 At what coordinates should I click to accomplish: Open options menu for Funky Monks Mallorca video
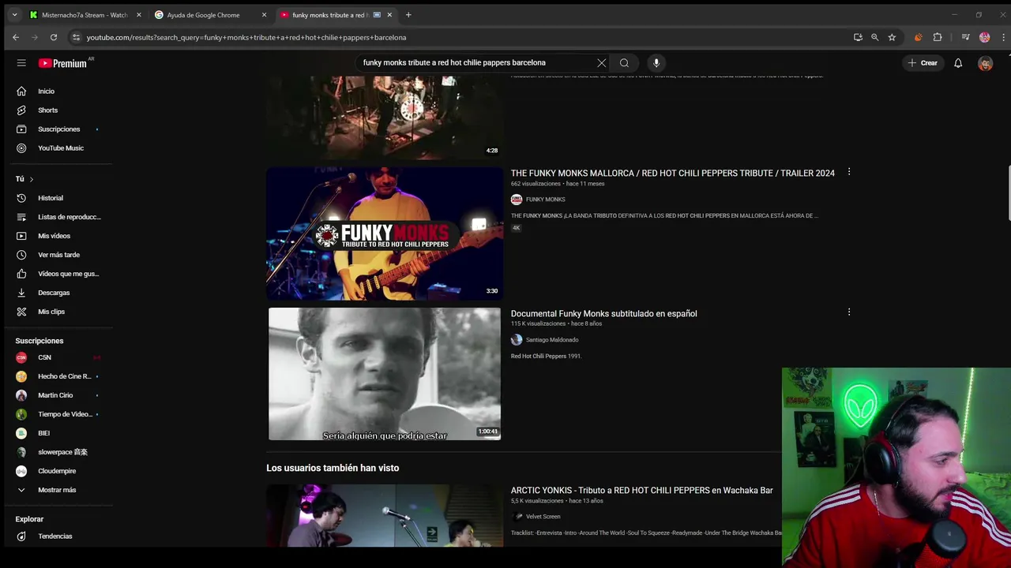coord(849,172)
